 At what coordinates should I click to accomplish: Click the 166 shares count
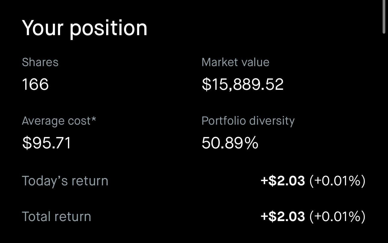pyautogui.click(x=35, y=84)
